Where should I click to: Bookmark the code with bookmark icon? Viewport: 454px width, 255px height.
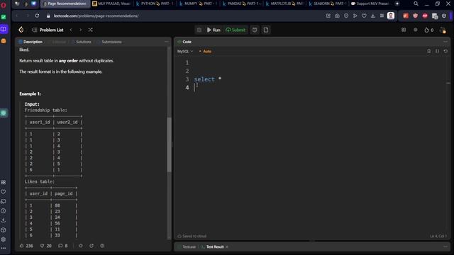(428, 51)
